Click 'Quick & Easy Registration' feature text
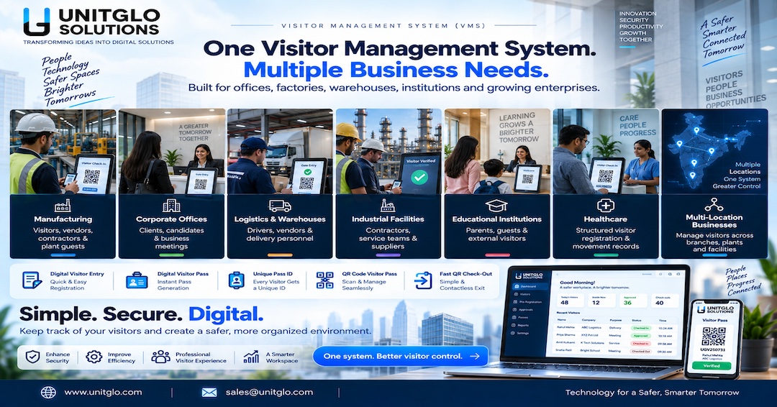Viewport: 777px width, 407px height. (68, 285)
